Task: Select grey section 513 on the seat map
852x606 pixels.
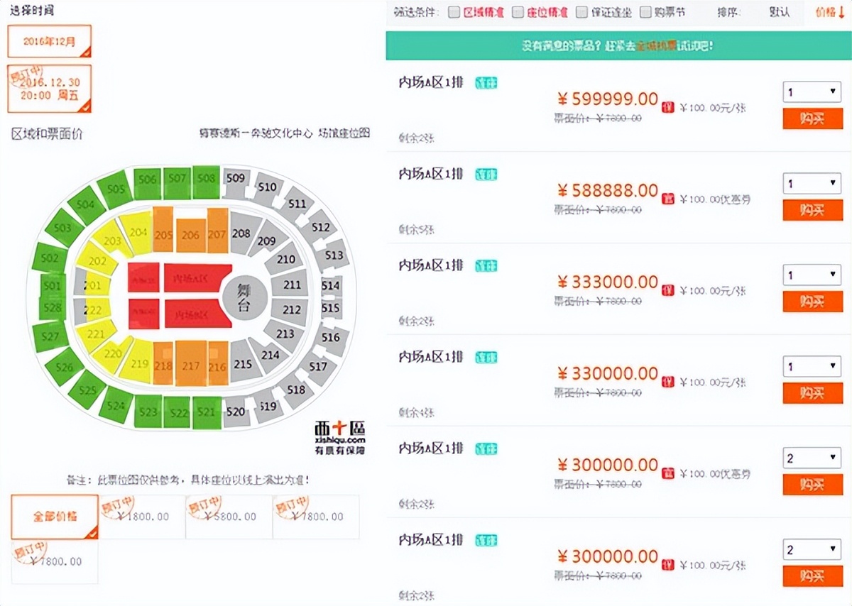Action: point(333,255)
